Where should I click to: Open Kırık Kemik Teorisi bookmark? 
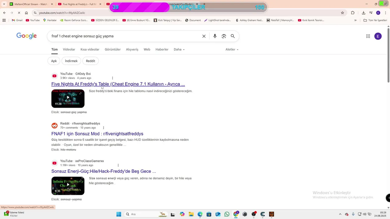[x=311, y=20]
